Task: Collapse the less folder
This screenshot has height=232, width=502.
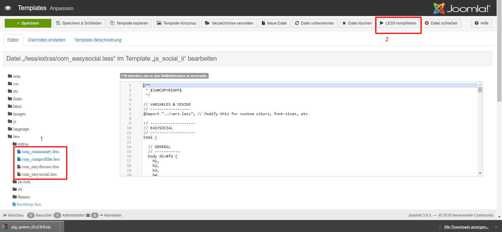Action: pyautogui.click(x=16, y=137)
